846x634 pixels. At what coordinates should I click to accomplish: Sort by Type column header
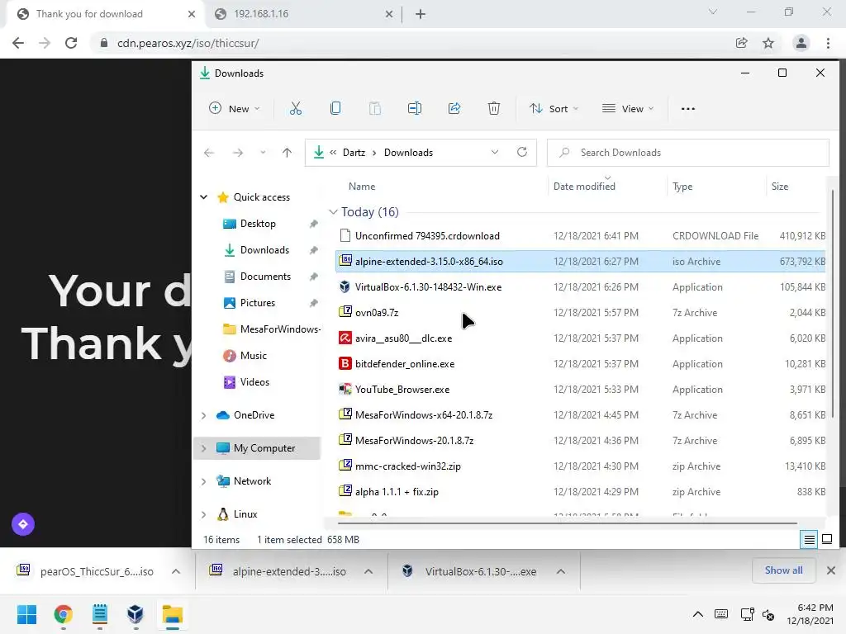click(x=682, y=187)
